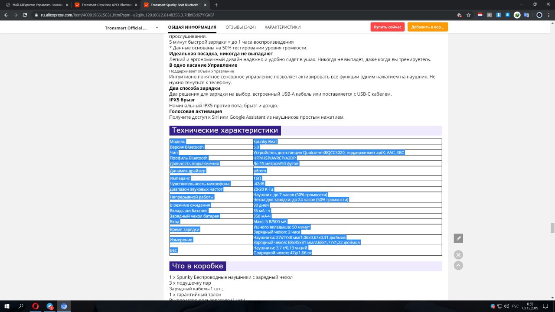
Task: Click the IPX5 брызг heading
Action: pos(182,100)
